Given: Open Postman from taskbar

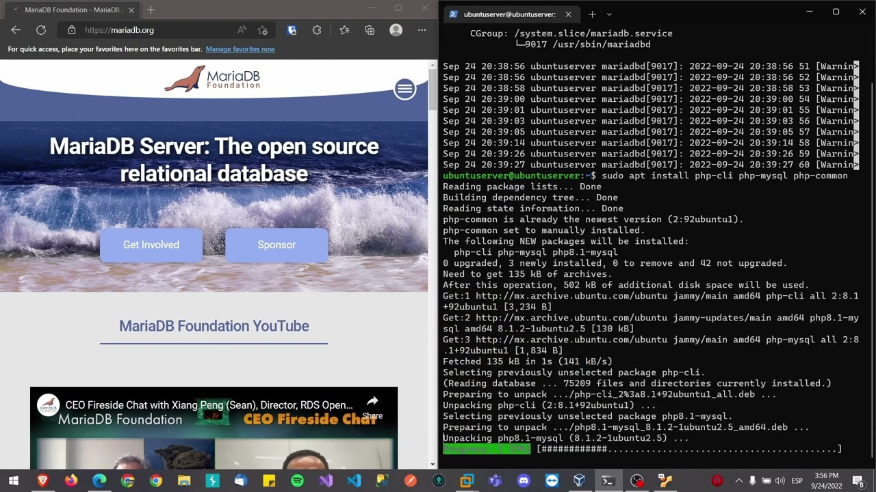Looking at the screenshot, I should click(x=411, y=481).
